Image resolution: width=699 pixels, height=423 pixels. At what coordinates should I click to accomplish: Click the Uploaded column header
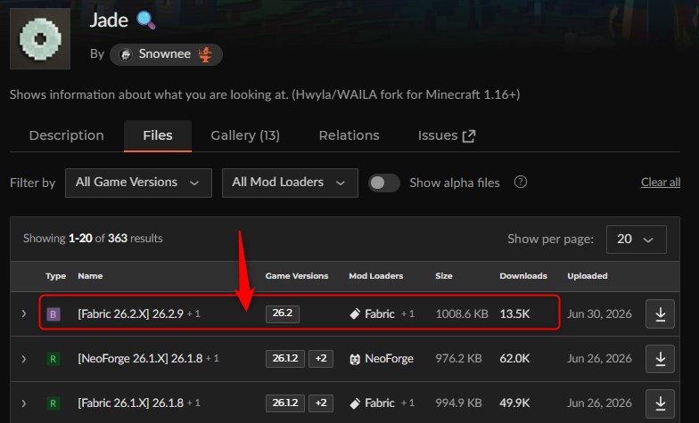[587, 276]
